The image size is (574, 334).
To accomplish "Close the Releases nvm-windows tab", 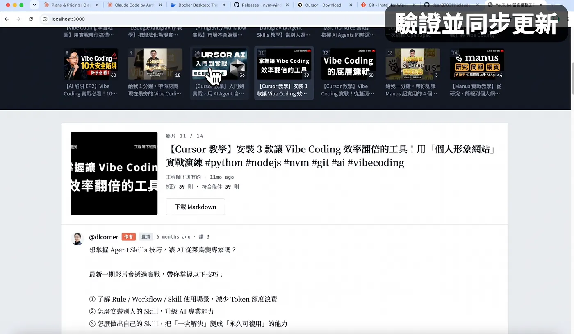I will [x=287, y=5].
